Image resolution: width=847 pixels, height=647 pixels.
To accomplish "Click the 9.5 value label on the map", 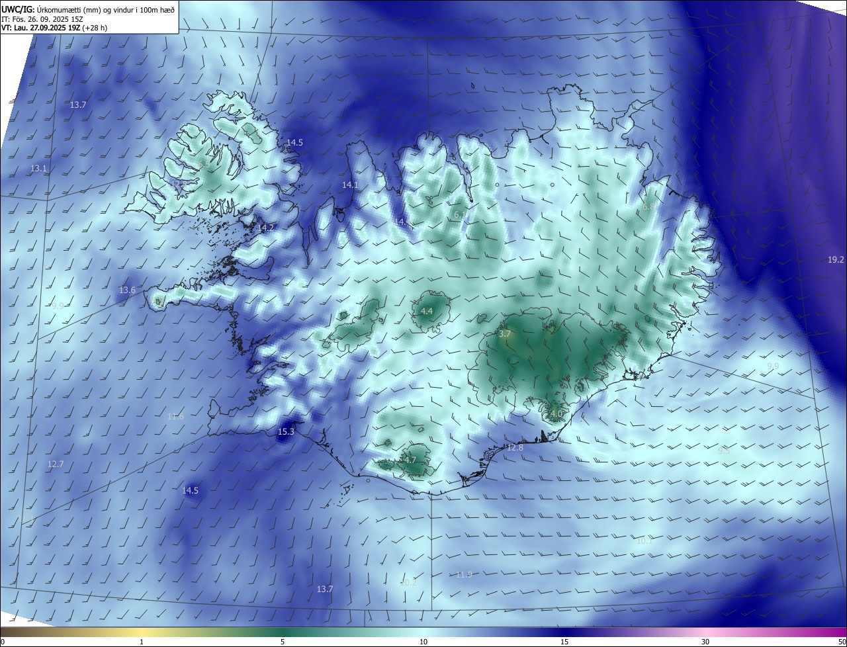I will click(x=725, y=451).
